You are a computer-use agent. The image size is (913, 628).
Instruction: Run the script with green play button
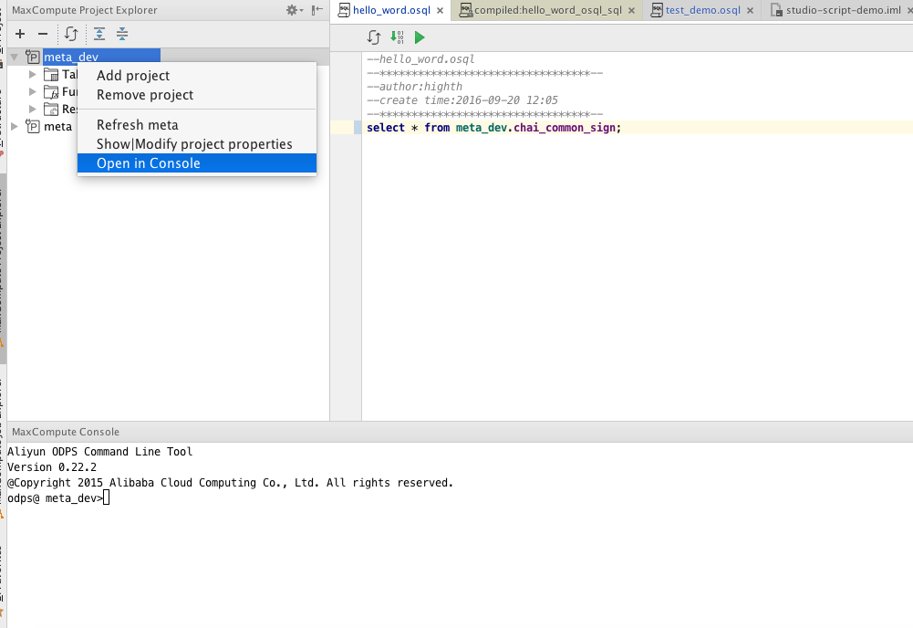coord(420,37)
